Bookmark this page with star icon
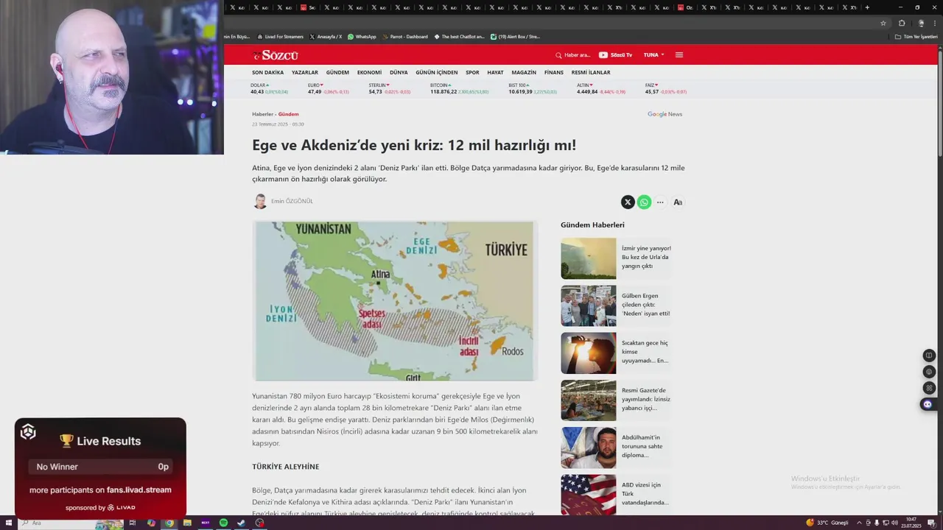The height and width of the screenshot is (530, 943). 883,23
